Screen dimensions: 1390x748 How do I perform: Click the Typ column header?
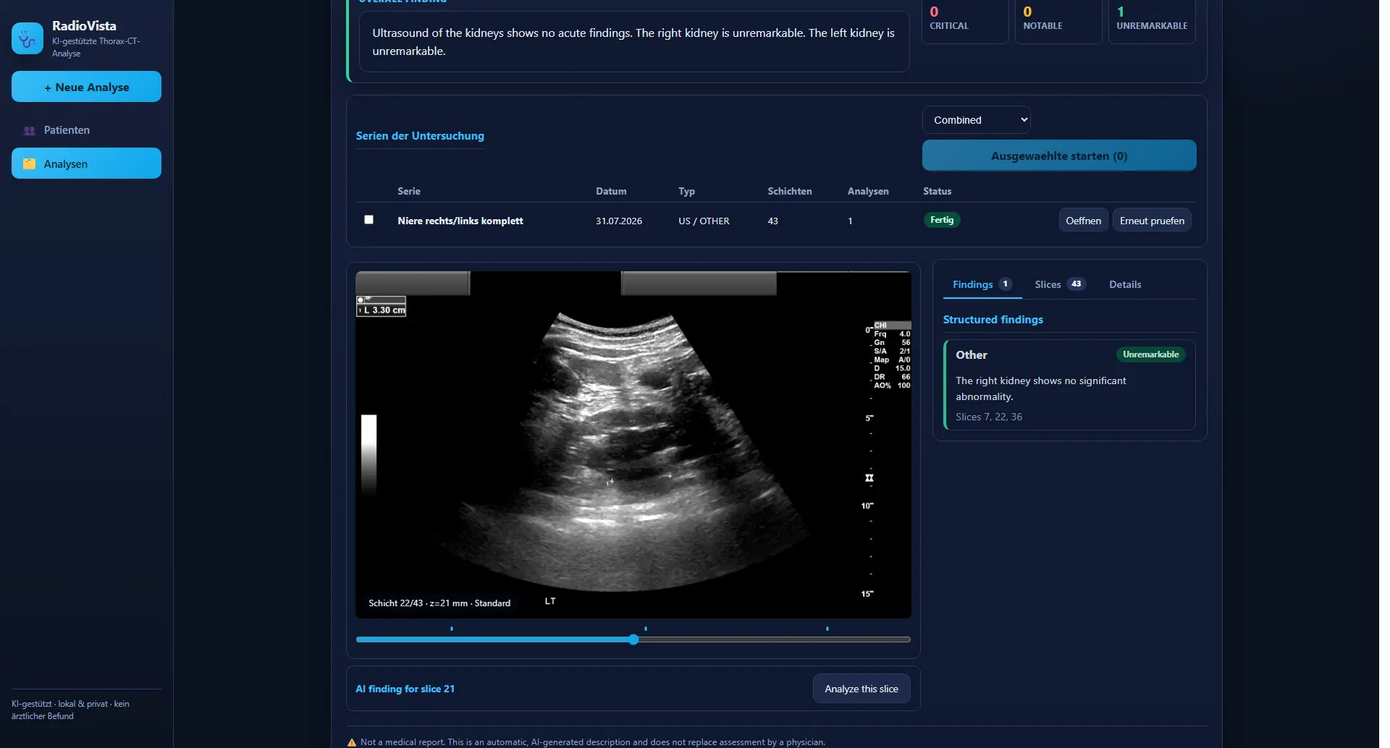coord(686,191)
